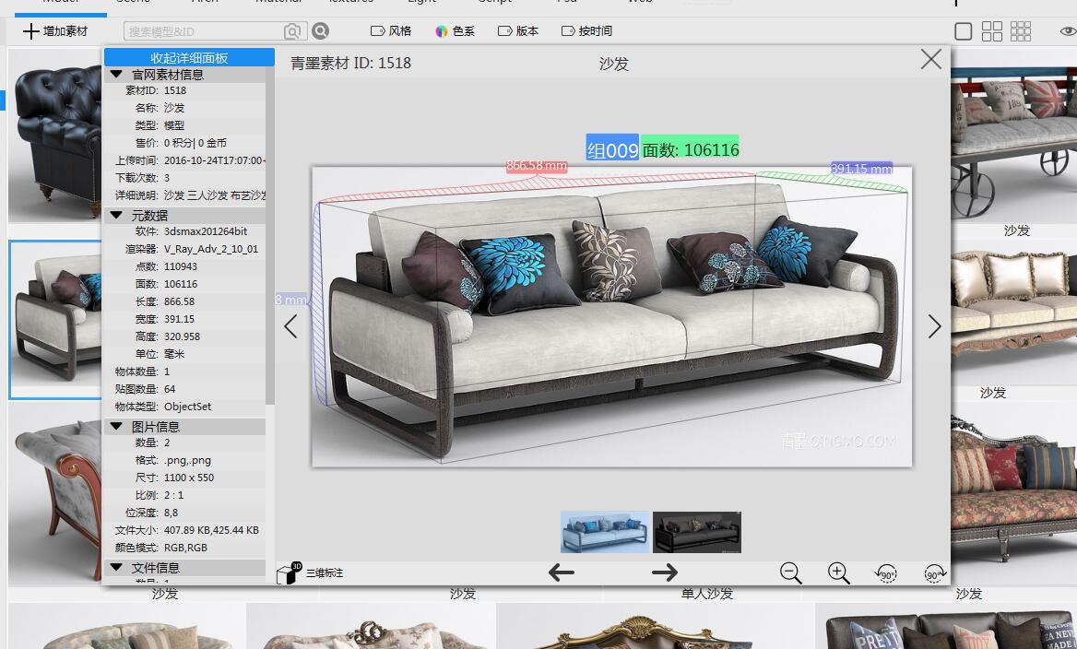
Task: Rotate preview 90° clockwise
Action: pos(934,572)
